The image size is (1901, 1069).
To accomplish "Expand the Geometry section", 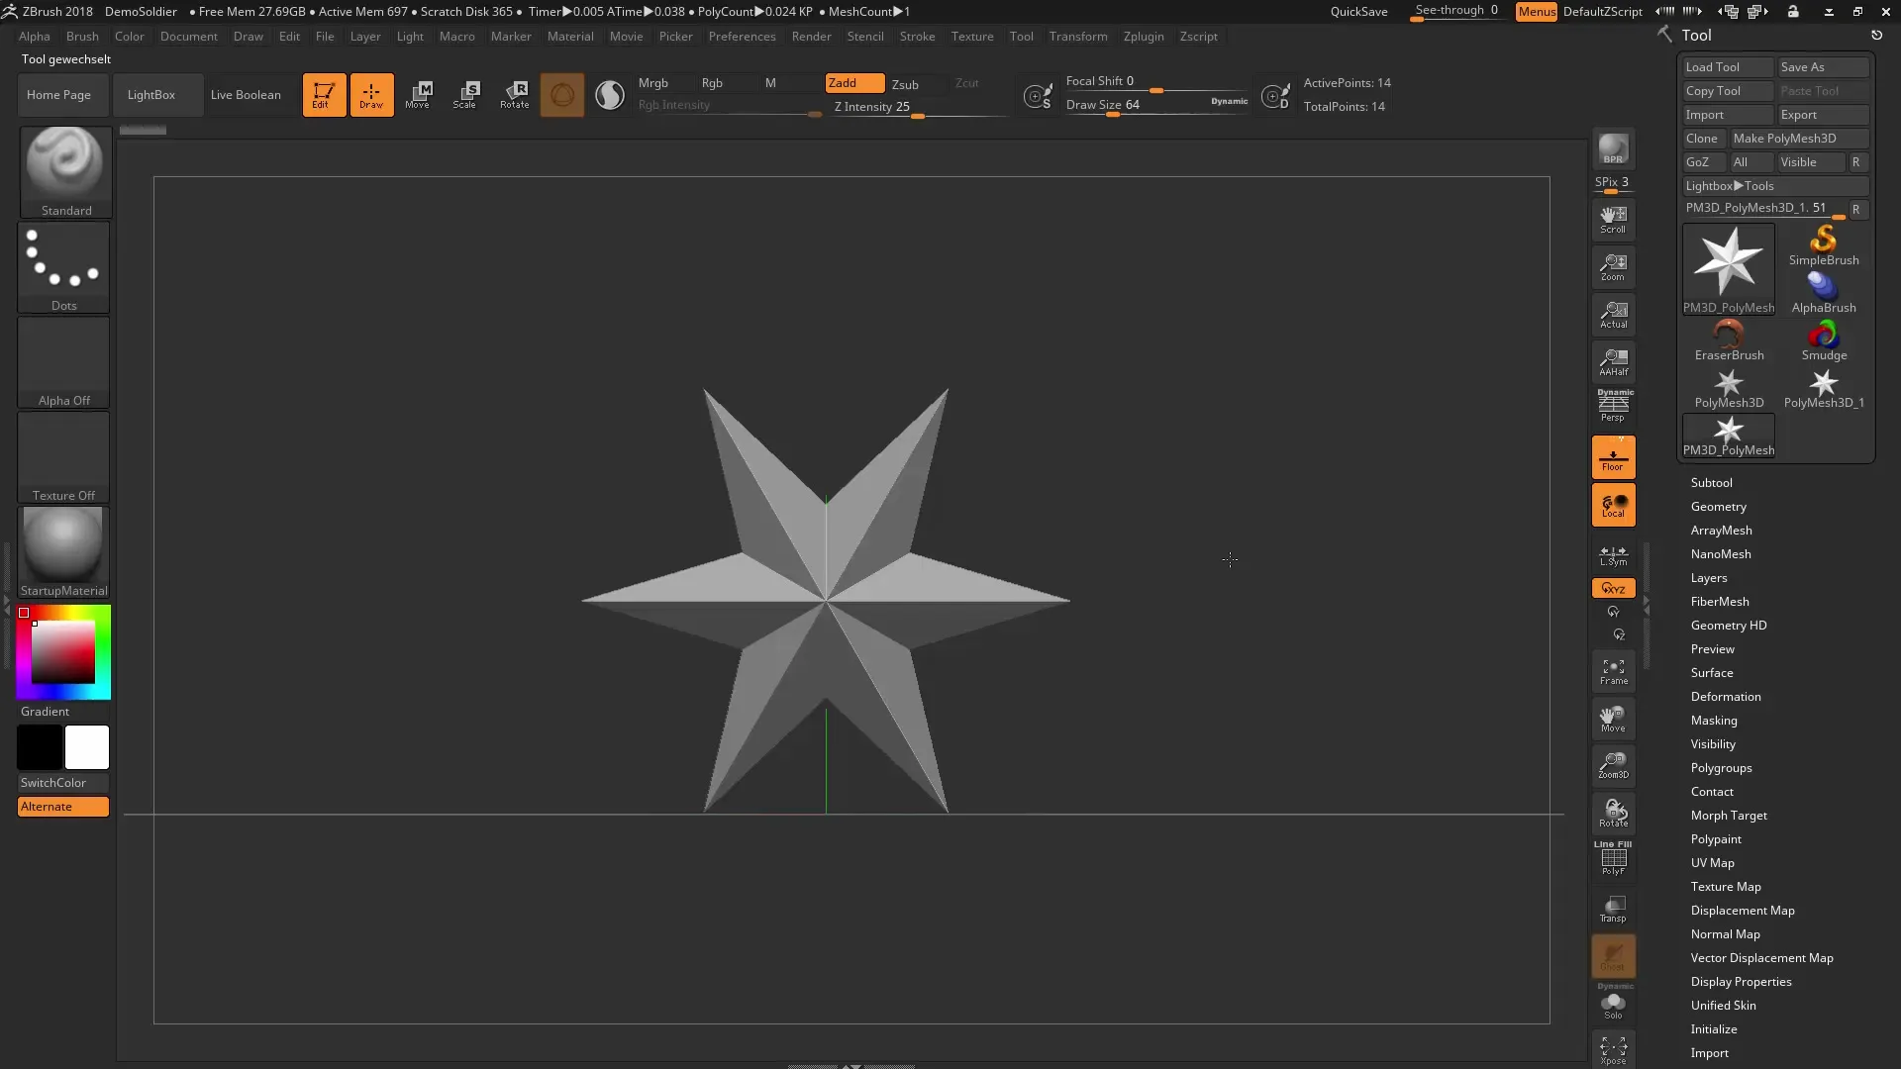I will pyautogui.click(x=1718, y=507).
